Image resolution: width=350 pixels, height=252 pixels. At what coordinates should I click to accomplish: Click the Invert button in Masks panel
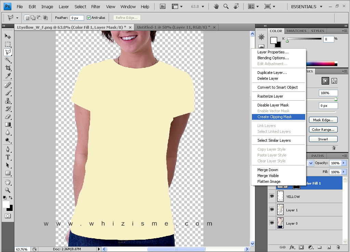click(x=323, y=139)
